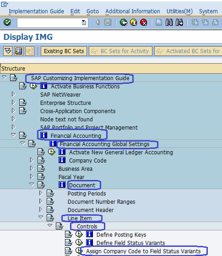Expand the Posting Periods node
This screenshot has width=222, height=256.
point(41,193)
